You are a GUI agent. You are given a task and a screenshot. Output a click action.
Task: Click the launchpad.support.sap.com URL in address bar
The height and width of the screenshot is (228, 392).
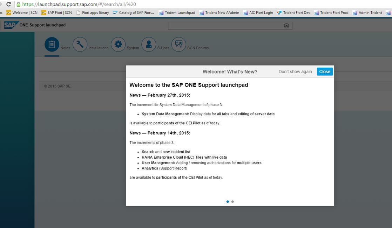point(79,4)
